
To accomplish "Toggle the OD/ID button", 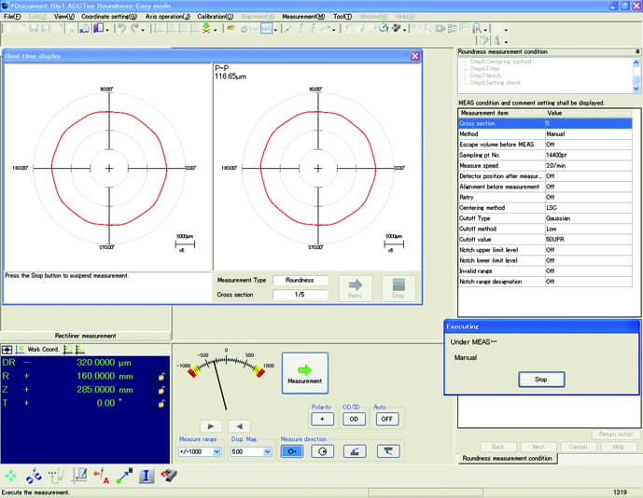I will click(354, 420).
